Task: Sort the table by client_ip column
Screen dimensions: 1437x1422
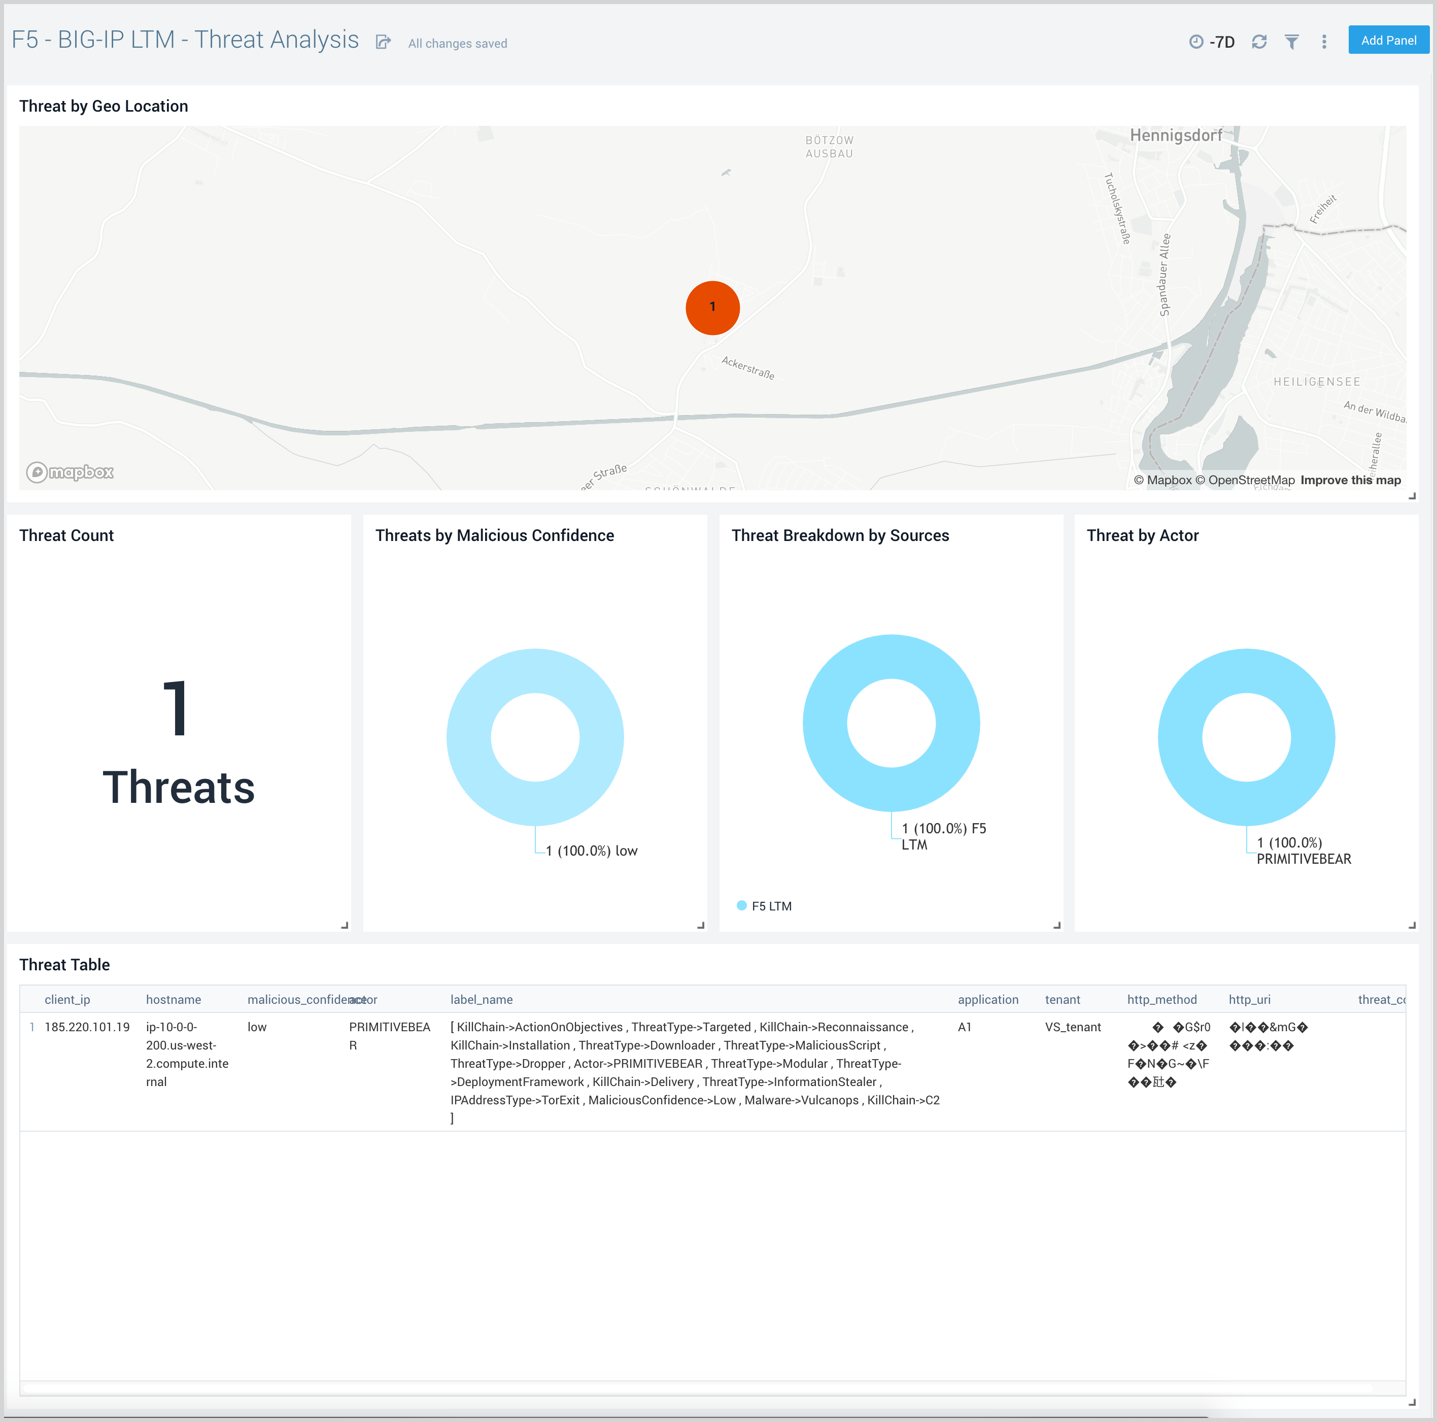Action: (x=67, y=1000)
